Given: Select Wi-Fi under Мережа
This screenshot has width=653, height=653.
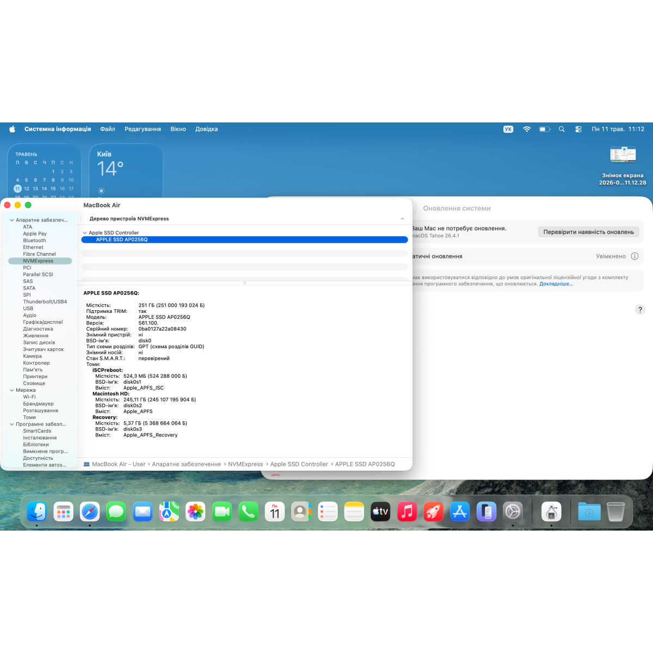Looking at the screenshot, I should pyautogui.click(x=29, y=397).
